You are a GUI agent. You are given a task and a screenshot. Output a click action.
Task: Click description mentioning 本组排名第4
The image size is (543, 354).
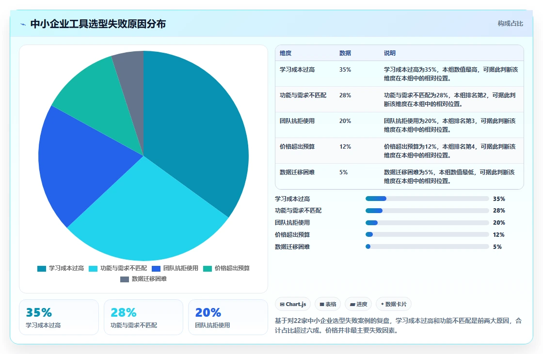(450, 151)
